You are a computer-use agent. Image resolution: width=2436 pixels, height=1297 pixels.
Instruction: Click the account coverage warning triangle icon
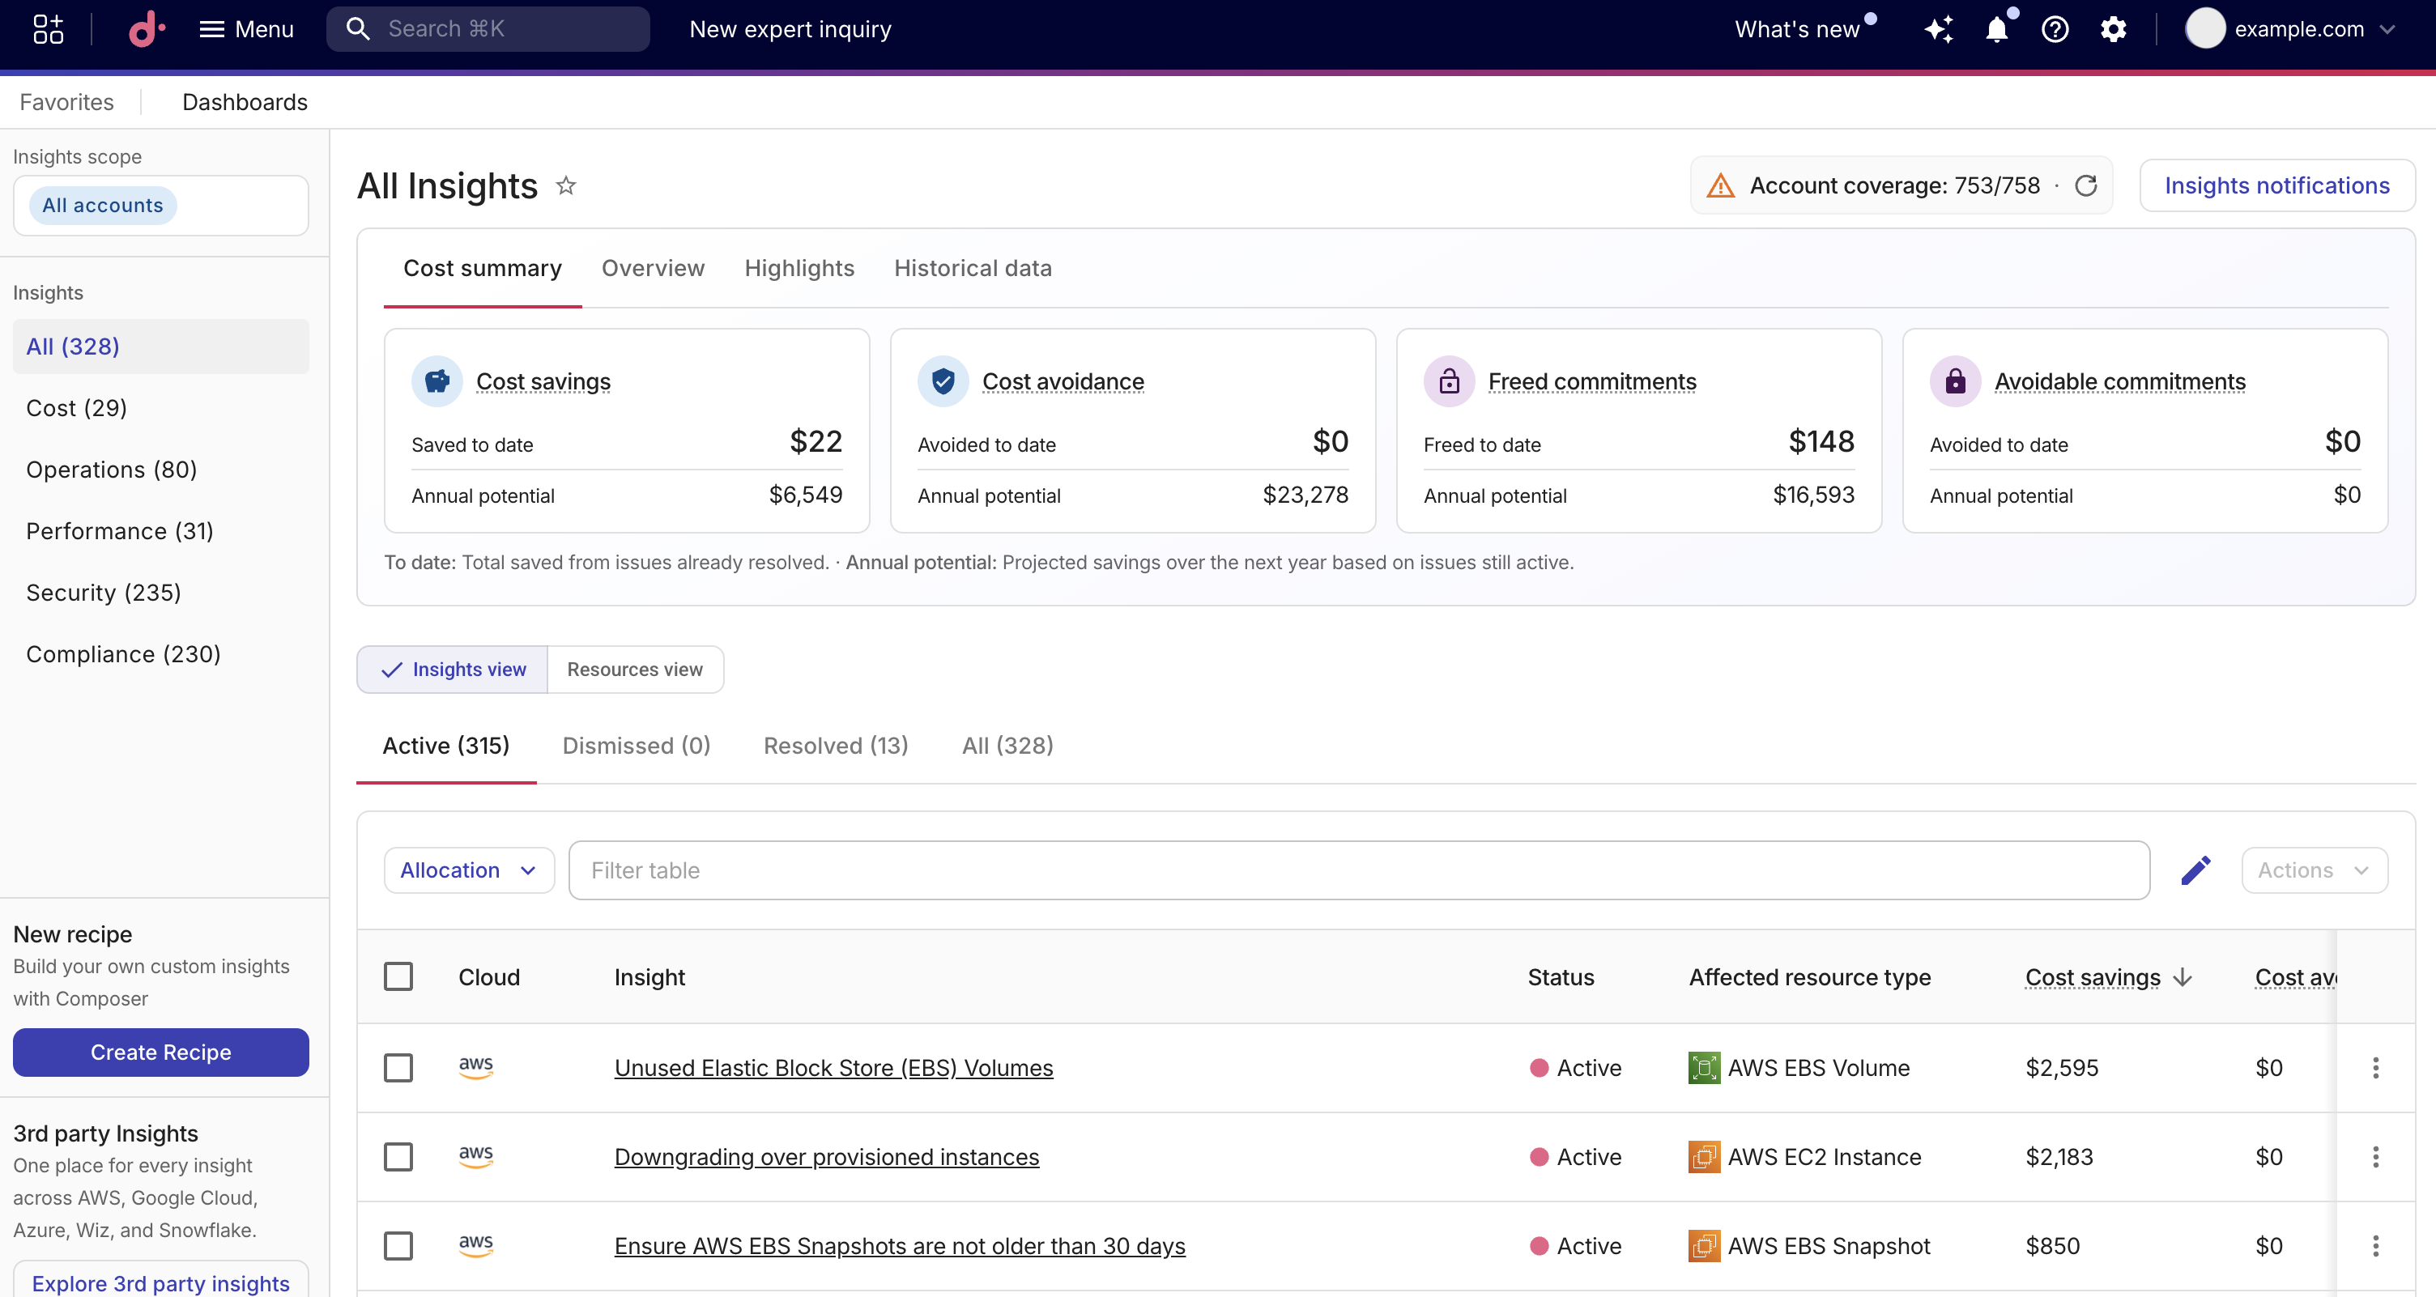1720,186
